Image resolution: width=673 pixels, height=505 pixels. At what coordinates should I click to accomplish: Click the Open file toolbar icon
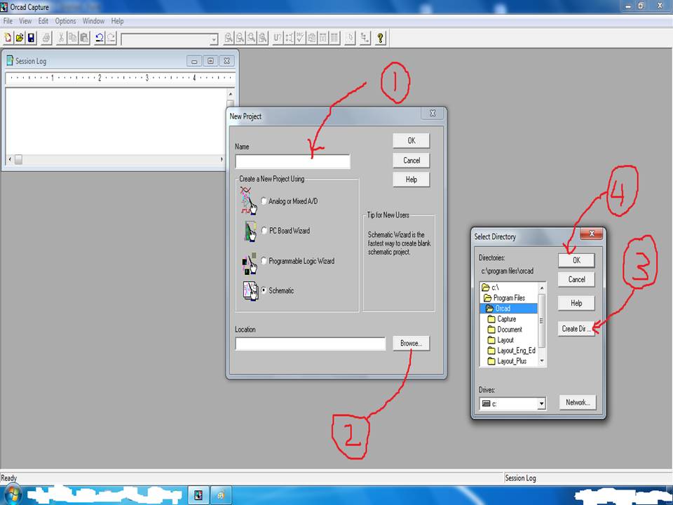[20, 38]
